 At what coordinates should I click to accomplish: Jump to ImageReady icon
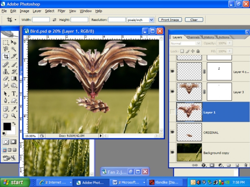10,158
